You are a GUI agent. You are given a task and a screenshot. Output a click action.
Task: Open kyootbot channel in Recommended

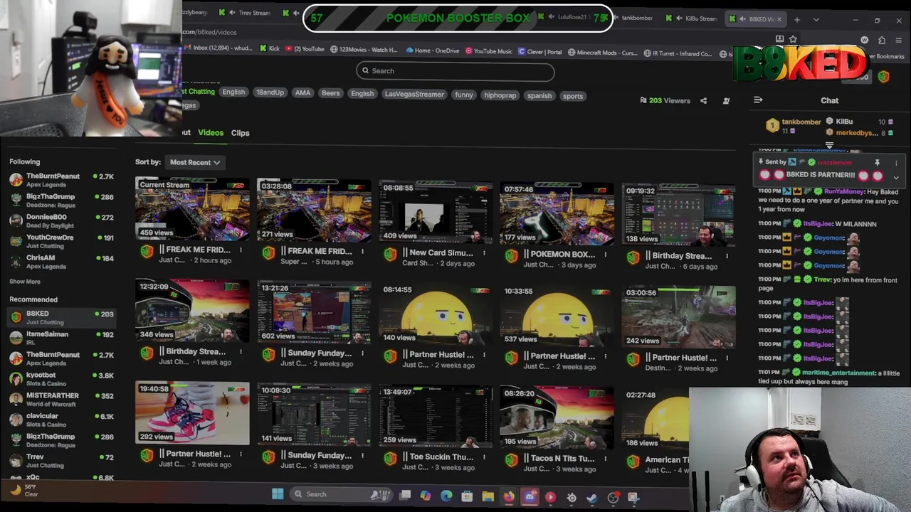pyautogui.click(x=61, y=379)
